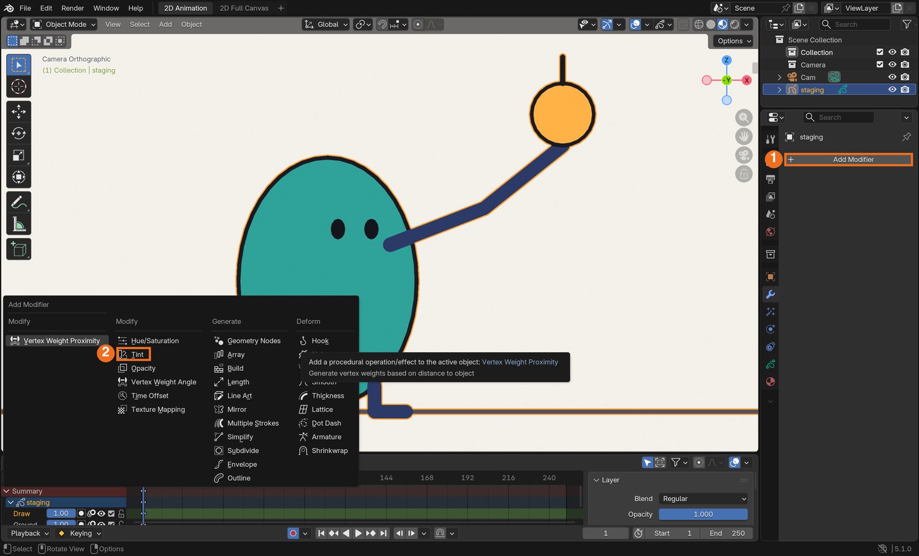Viewport: 919px width, 556px height.
Task: Open the Object Mode dropdown
Action: 64,24
